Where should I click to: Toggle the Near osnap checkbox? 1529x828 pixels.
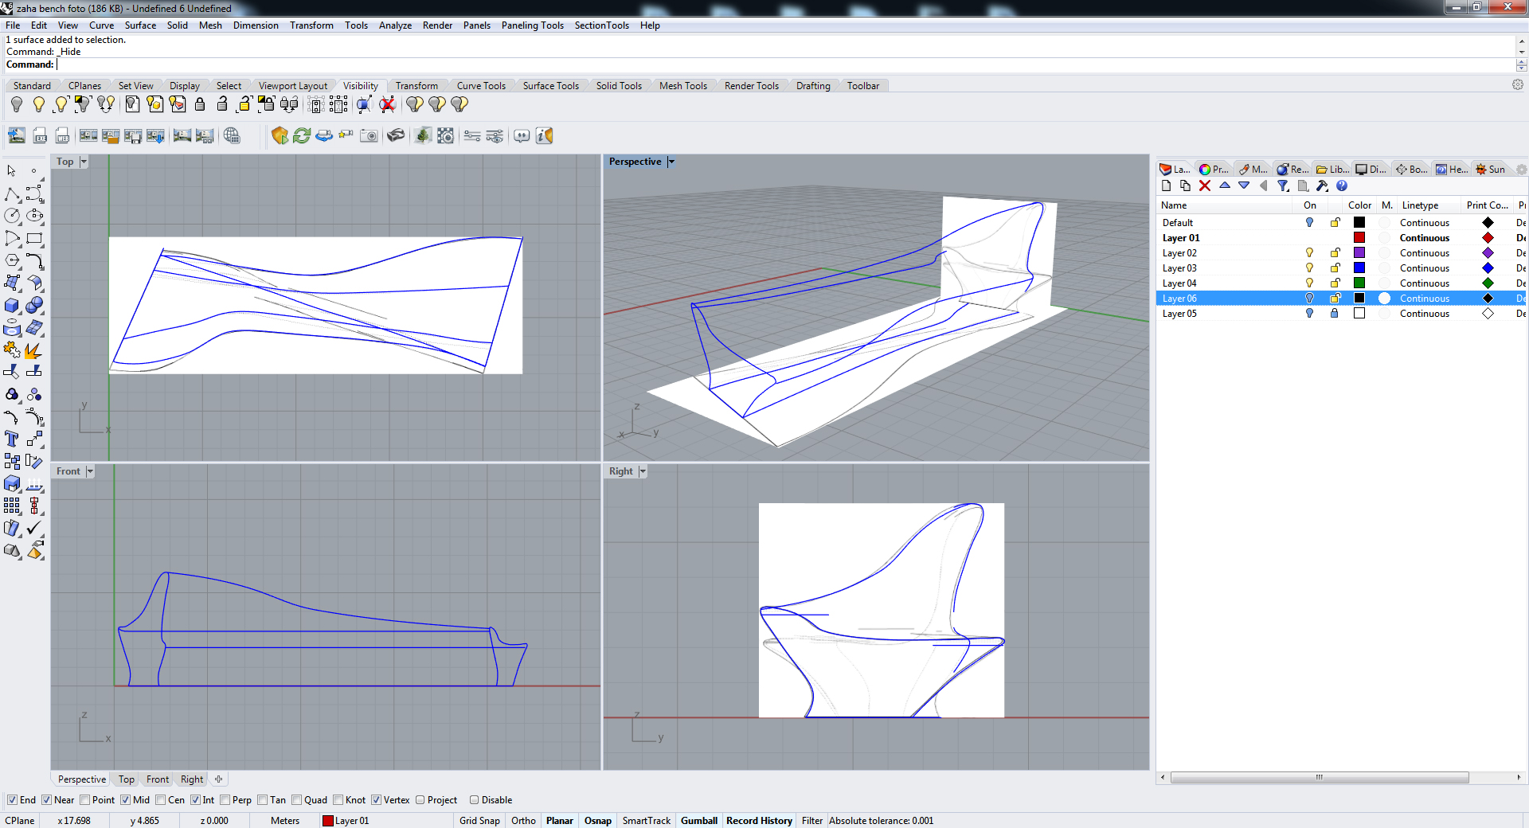pos(47,800)
